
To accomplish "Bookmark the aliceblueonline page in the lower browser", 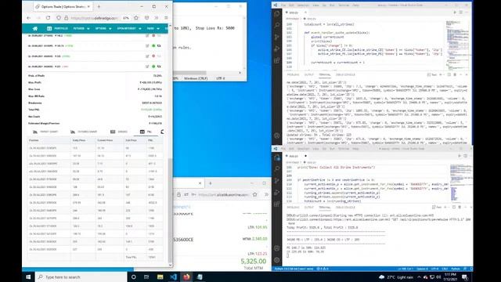I will [x=254, y=194].
